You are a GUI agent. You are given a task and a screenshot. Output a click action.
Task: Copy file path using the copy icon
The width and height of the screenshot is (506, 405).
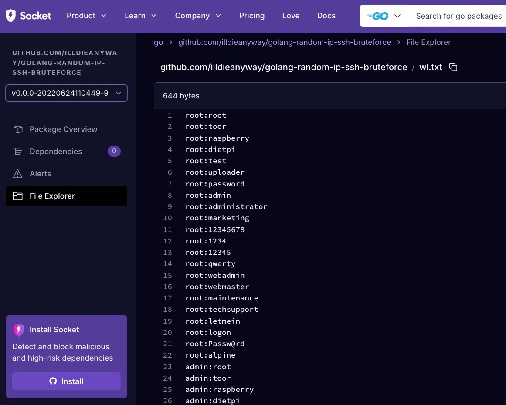pos(453,67)
